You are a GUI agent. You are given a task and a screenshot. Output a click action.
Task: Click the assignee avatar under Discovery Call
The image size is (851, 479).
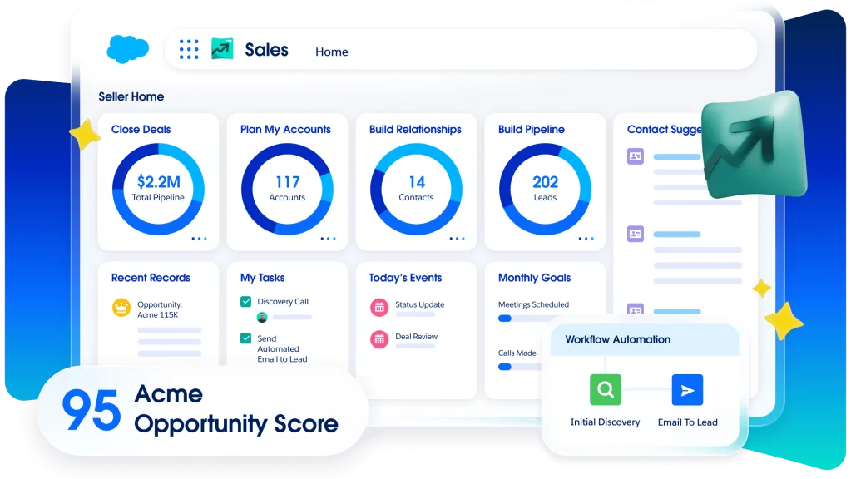(262, 317)
